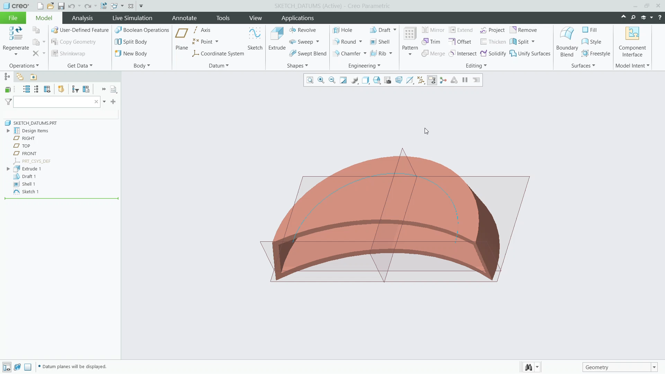Click the Pattern tool icon

(x=410, y=34)
